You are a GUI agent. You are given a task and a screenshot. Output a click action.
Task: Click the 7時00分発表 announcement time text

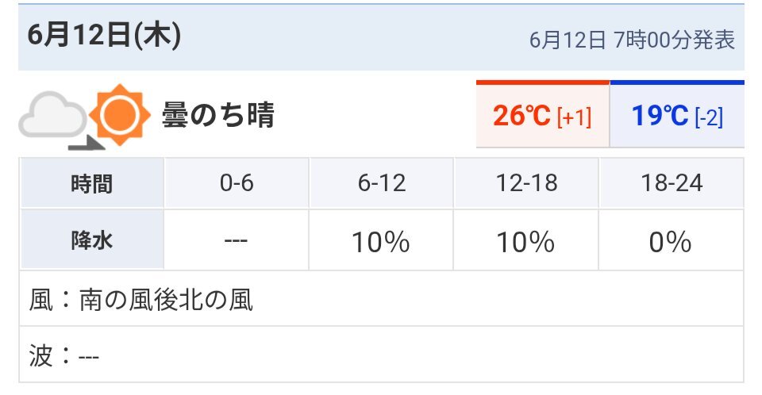pos(674,40)
